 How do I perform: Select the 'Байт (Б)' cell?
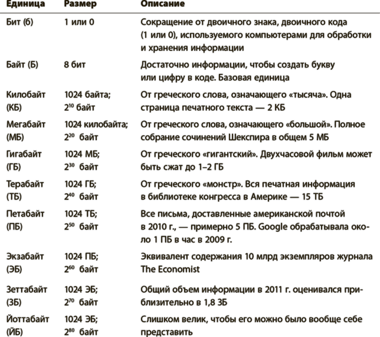(x=22, y=64)
